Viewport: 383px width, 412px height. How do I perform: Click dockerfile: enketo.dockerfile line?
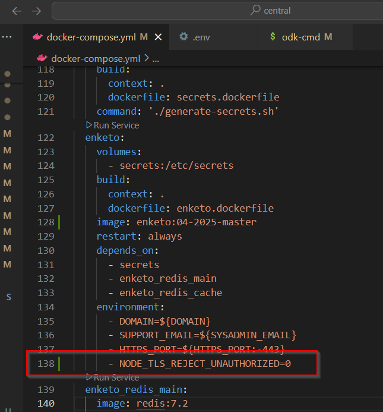pos(191,208)
